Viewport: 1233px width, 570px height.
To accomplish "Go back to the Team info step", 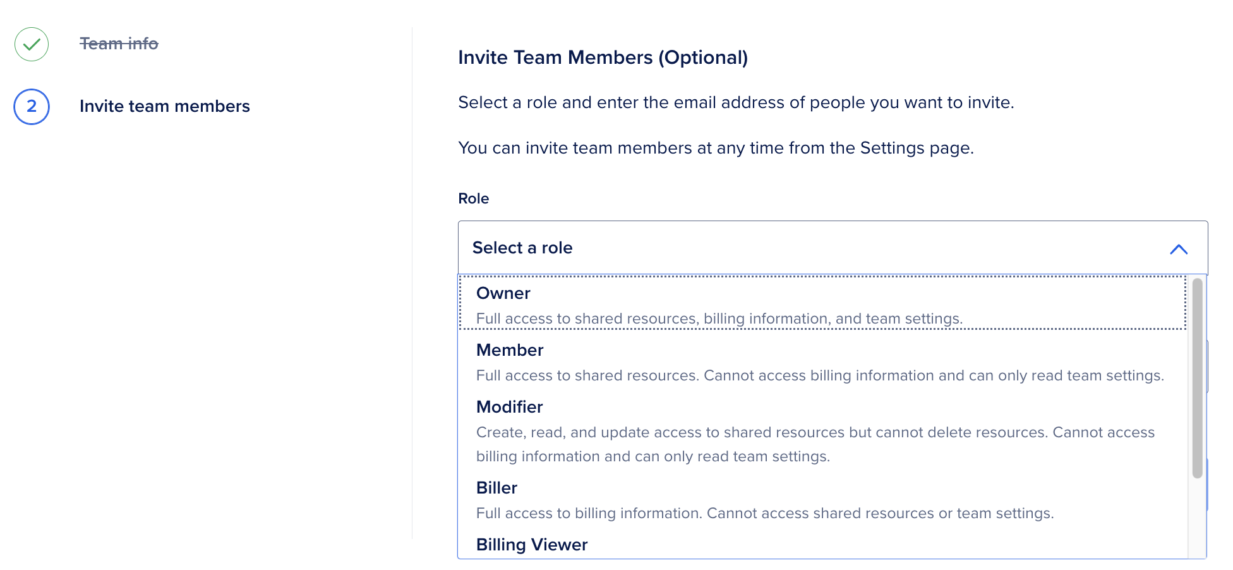I will point(119,44).
